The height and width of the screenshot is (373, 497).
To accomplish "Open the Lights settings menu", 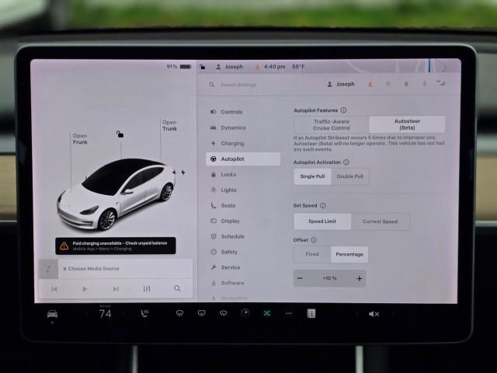I will click(243, 190).
